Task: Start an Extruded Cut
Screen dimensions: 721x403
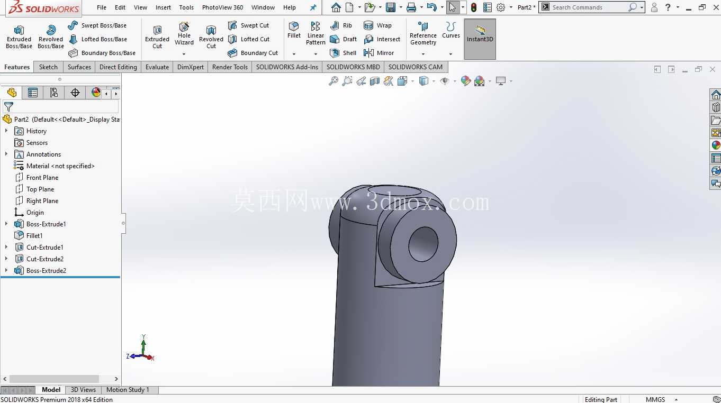Action: (x=157, y=37)
